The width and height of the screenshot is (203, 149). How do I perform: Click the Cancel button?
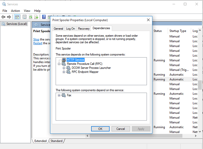[121, 129]
